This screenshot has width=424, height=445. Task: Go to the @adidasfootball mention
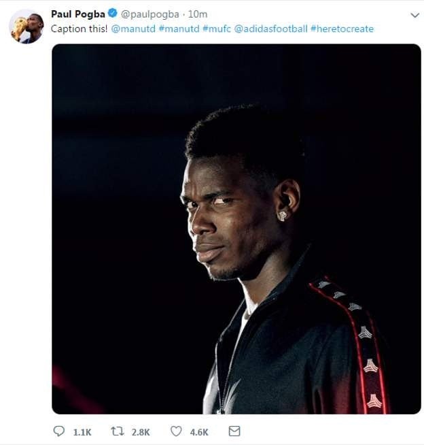(271, 29)
